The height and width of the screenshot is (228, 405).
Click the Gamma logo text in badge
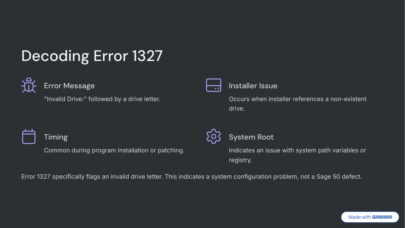tap(382, 217)
